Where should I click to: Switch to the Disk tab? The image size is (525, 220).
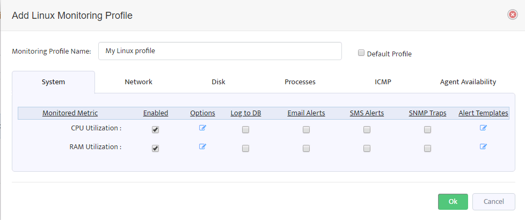[218, 82]
